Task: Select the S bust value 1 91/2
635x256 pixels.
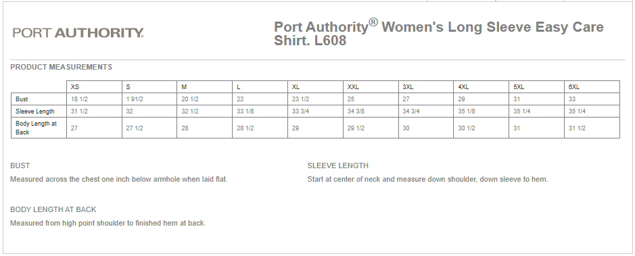Action: (135, 99)
